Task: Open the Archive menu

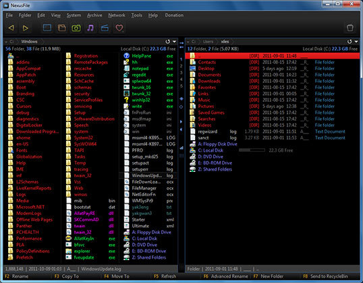Action: 94,15
